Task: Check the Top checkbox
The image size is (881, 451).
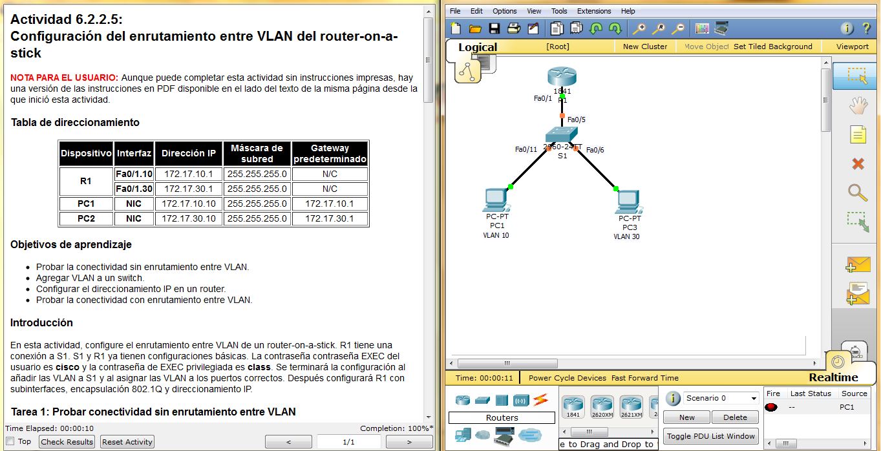Action: [x=10, y=441]
